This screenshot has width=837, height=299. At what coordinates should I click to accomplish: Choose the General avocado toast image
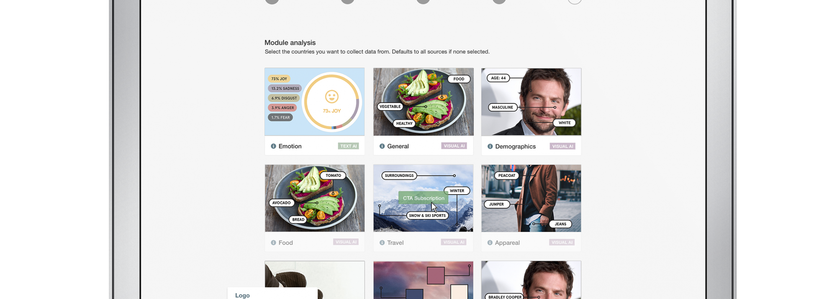tap(424, 102)
